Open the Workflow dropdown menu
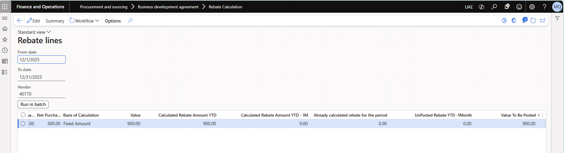 84,21
